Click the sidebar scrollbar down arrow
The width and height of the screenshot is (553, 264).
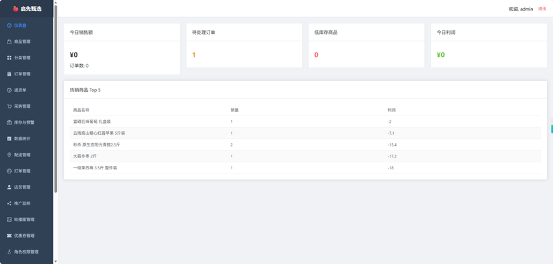click(55, 261)
